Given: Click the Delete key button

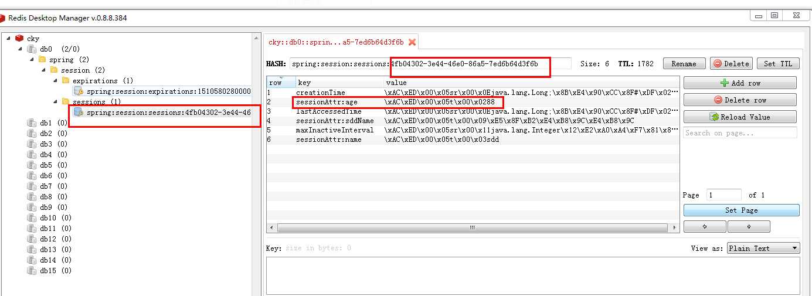Looking at the screenshot, I should point(731,64).
